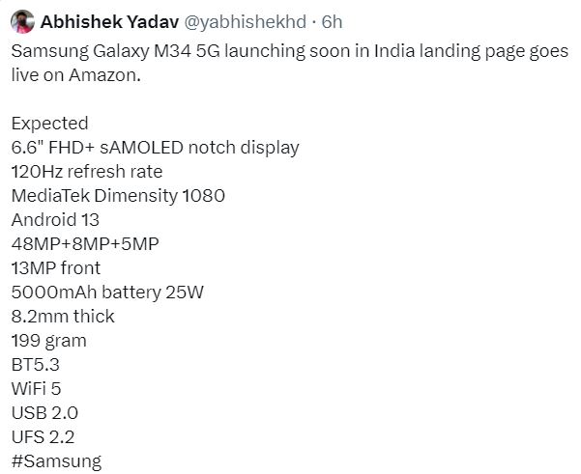Click the MediaTek Dimensity 1080 line
Viewport: 581px width, 474px height.
[x=118, y=196]
